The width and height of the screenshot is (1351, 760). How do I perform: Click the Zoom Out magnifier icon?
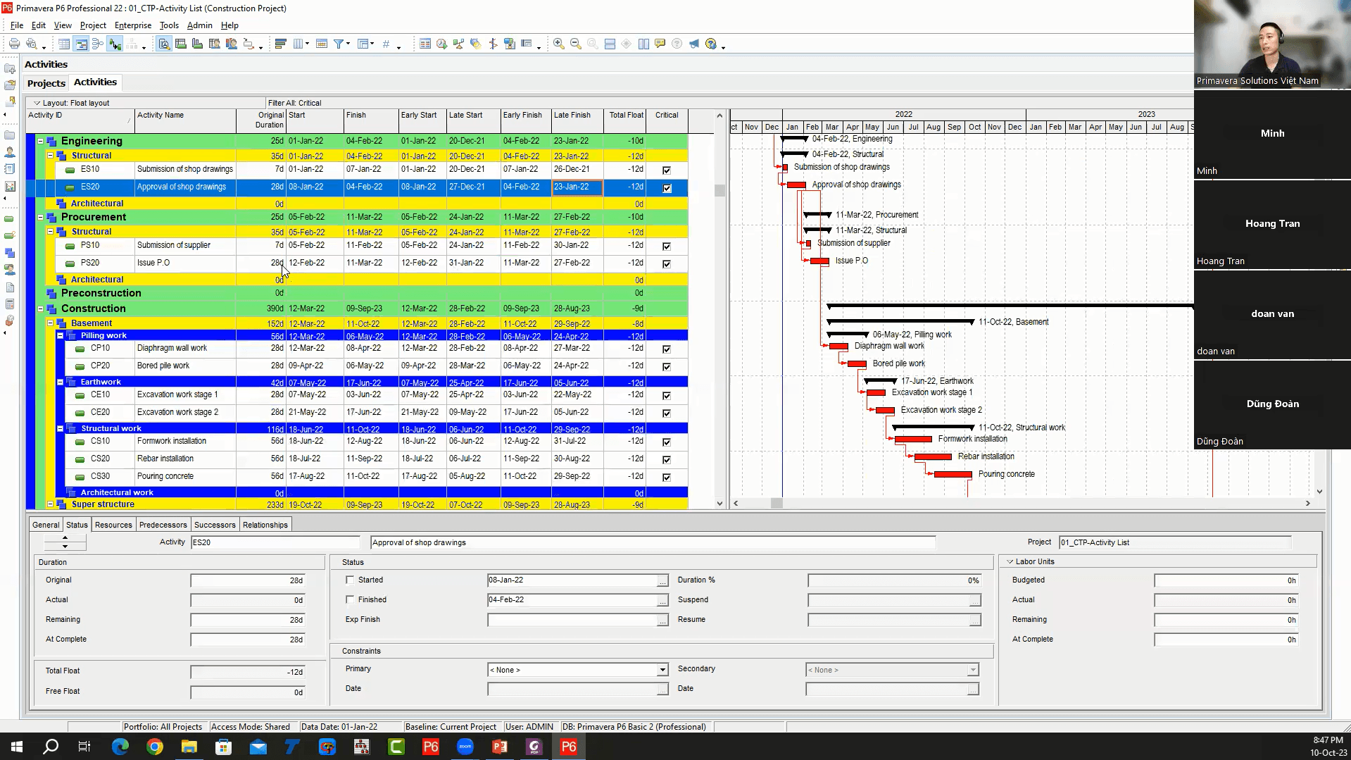(575, 44)
